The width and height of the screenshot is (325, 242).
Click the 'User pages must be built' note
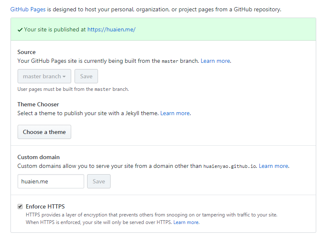tap(73, 89)
